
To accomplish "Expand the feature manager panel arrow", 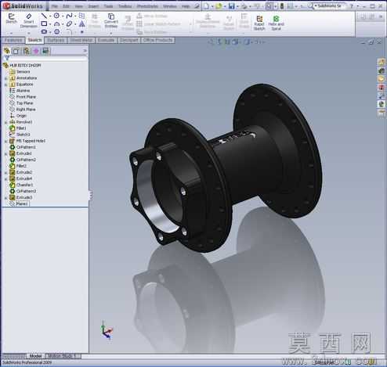I will coord(85,51).
